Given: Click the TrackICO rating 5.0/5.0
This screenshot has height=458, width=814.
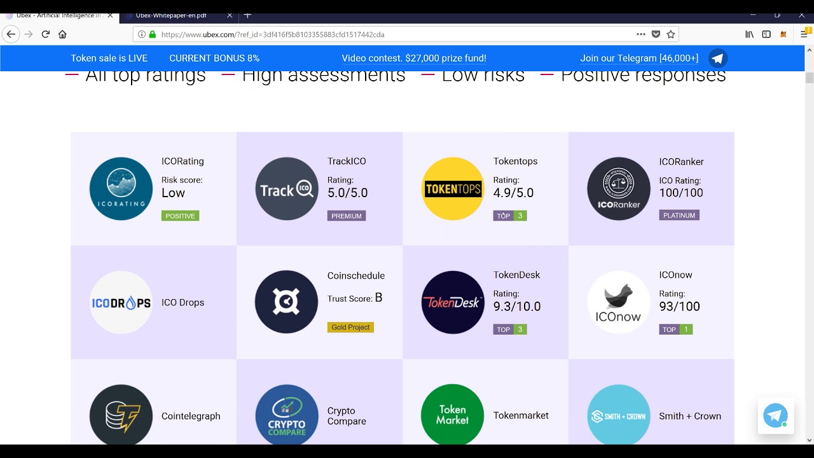Looking at the screenshot, I should pos(347,193).
